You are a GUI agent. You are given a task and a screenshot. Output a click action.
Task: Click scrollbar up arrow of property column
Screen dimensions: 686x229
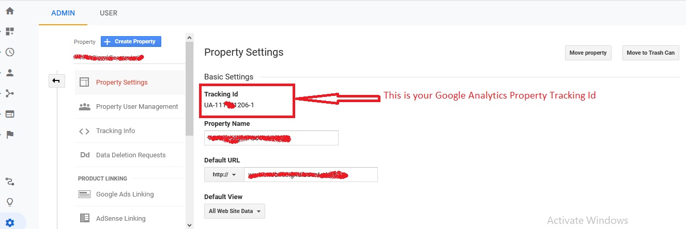tap(190, 38)
